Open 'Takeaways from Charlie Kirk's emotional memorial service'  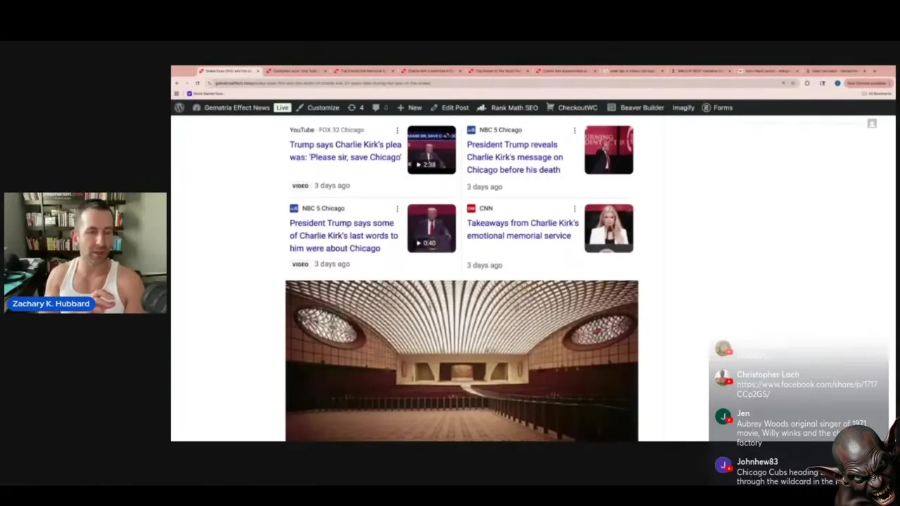coord(522,229)
